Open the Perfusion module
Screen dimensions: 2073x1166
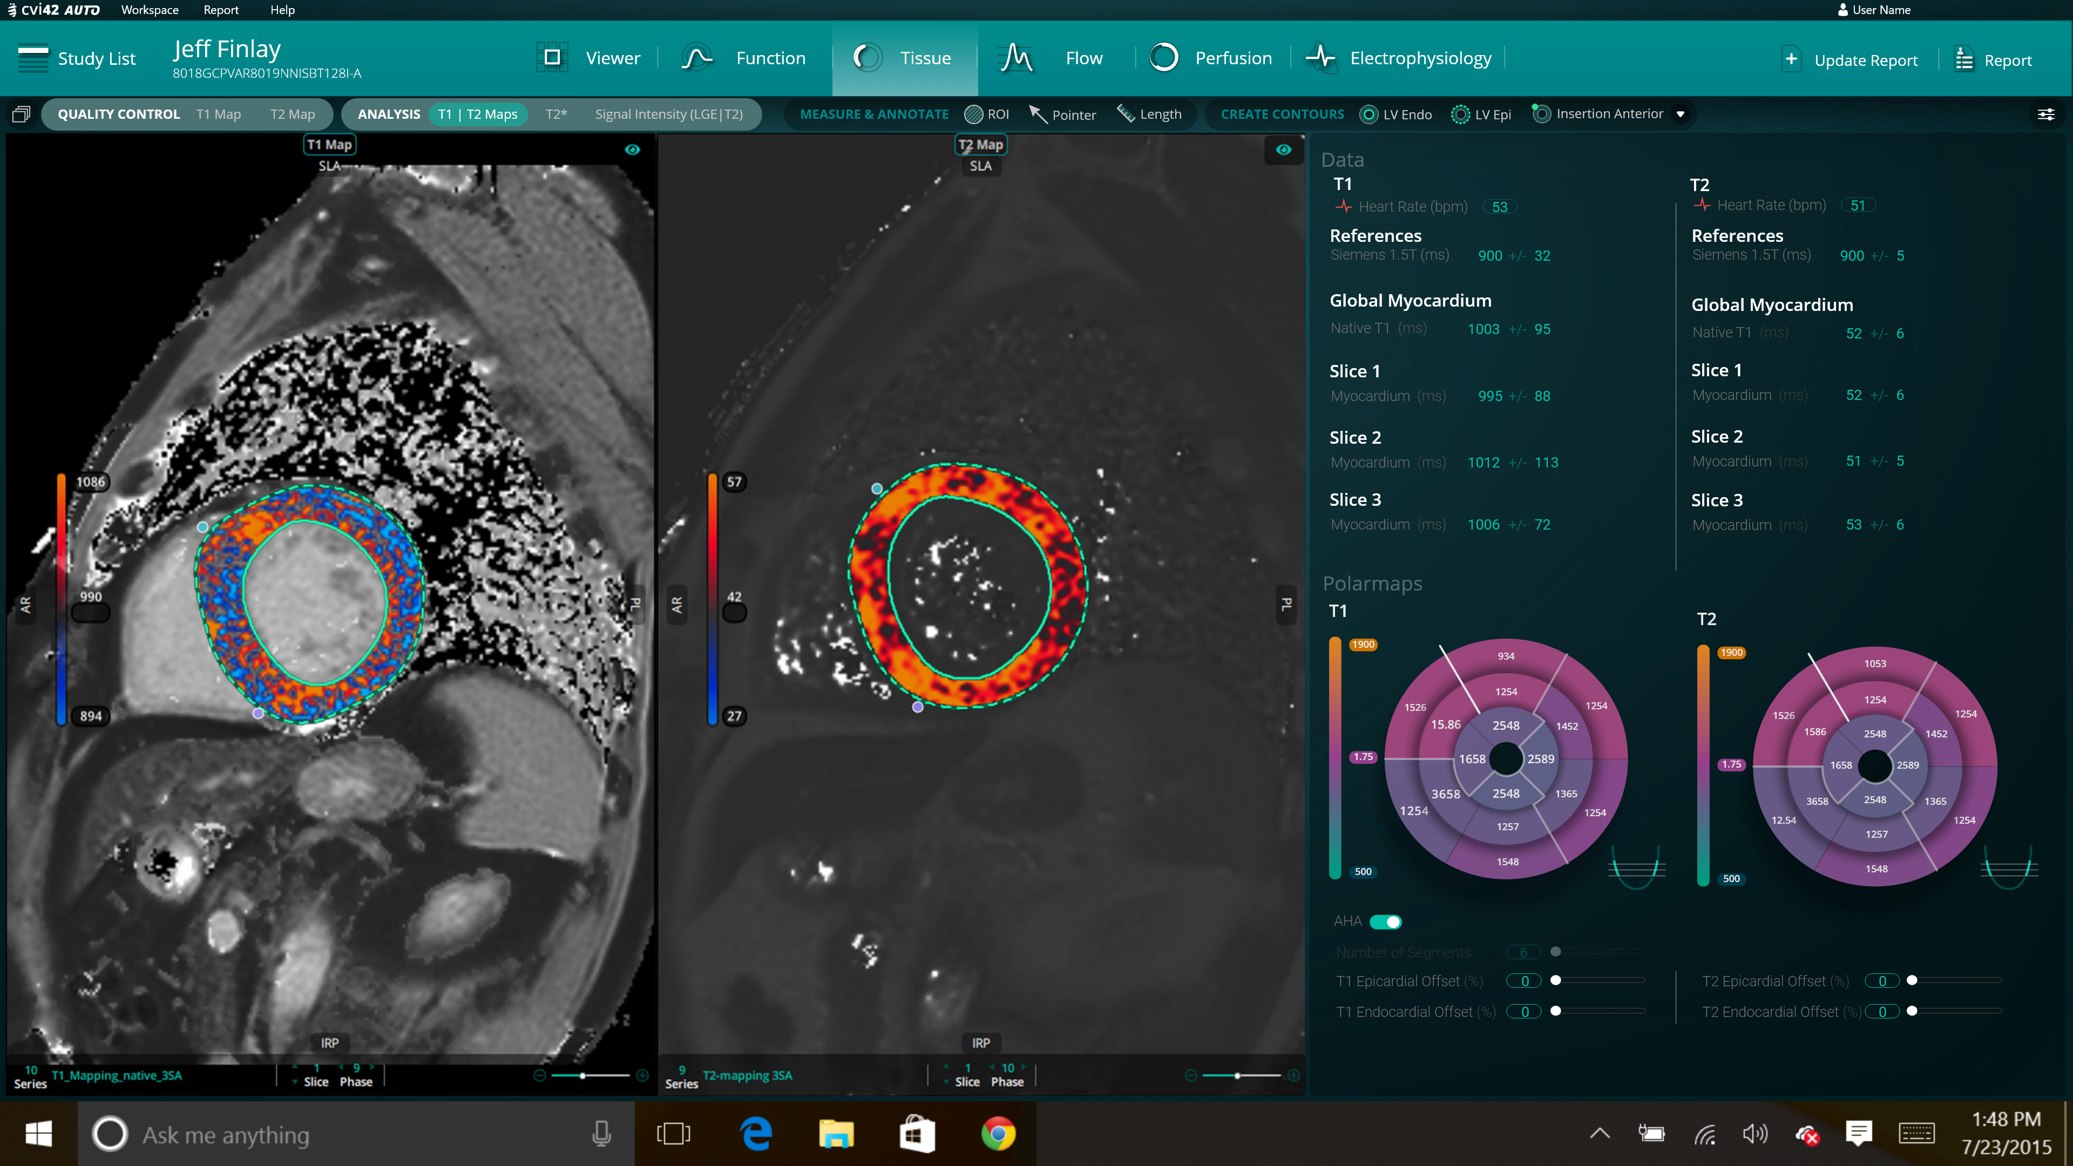1211,58
